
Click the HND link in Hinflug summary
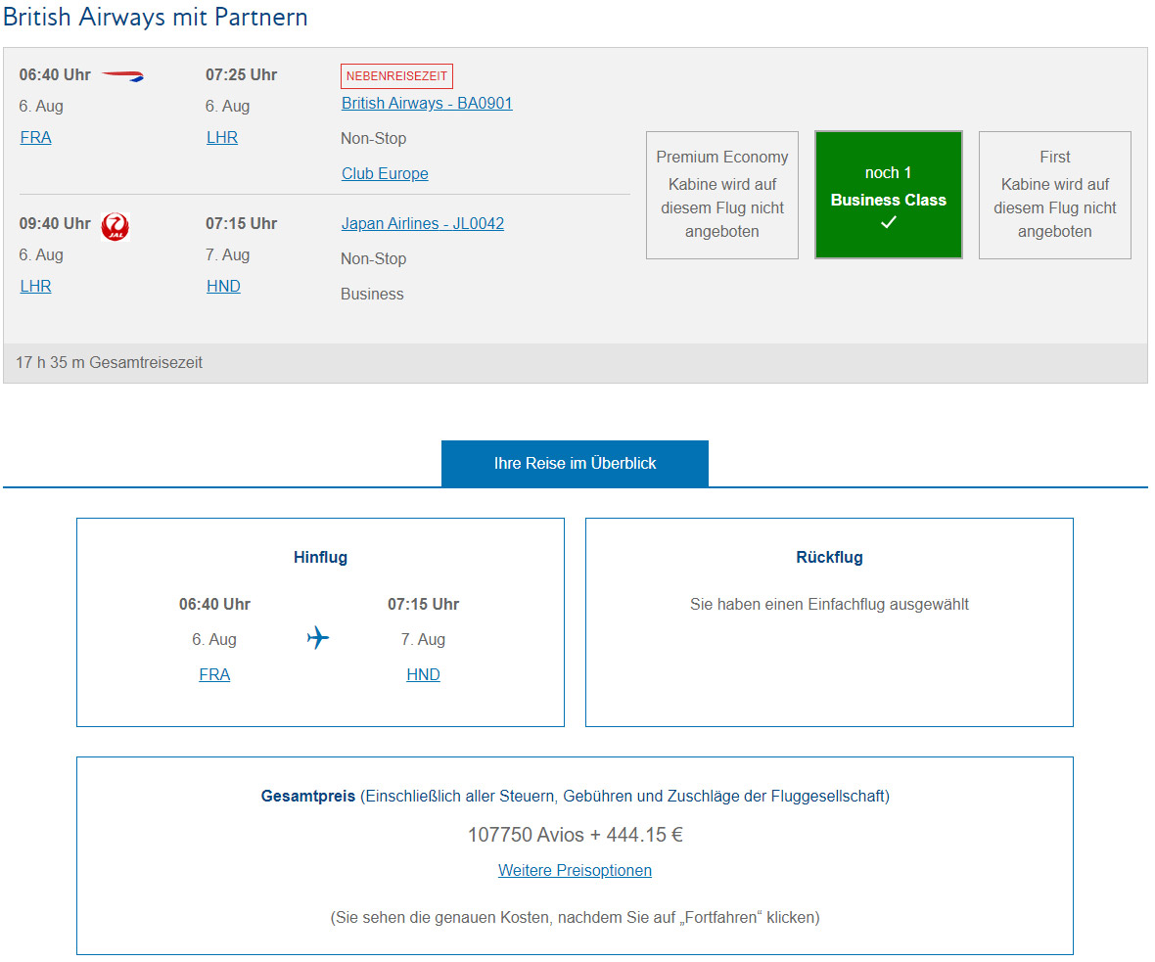(x=423, y=674)
